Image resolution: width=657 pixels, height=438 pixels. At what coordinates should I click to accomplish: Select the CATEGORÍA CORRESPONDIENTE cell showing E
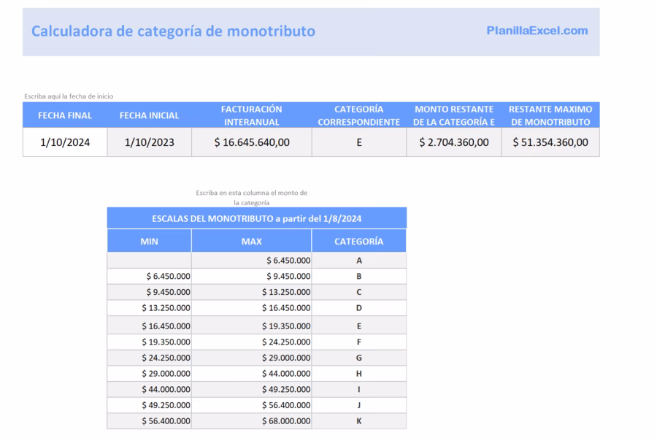point(358,142)
